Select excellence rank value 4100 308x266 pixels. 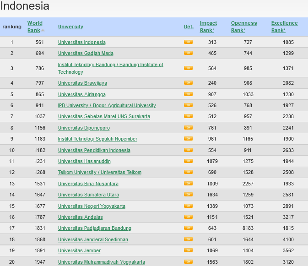288,239
